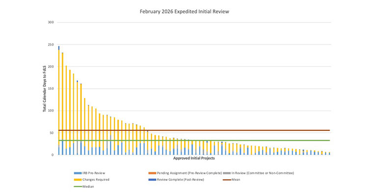The width and height of the screenshot is (368, 196).
Task: Click the Mean legend line marker
Action: 227,180
